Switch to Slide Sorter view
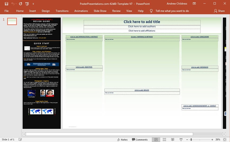 (164, 140)
